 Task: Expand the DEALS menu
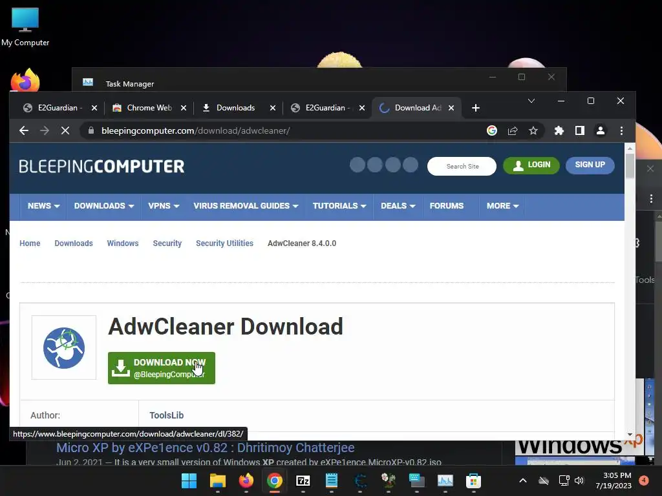398,206
